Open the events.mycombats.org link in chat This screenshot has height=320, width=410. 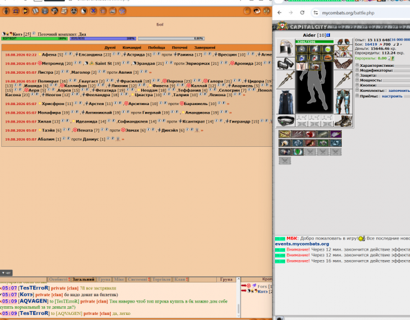[302, 244]
